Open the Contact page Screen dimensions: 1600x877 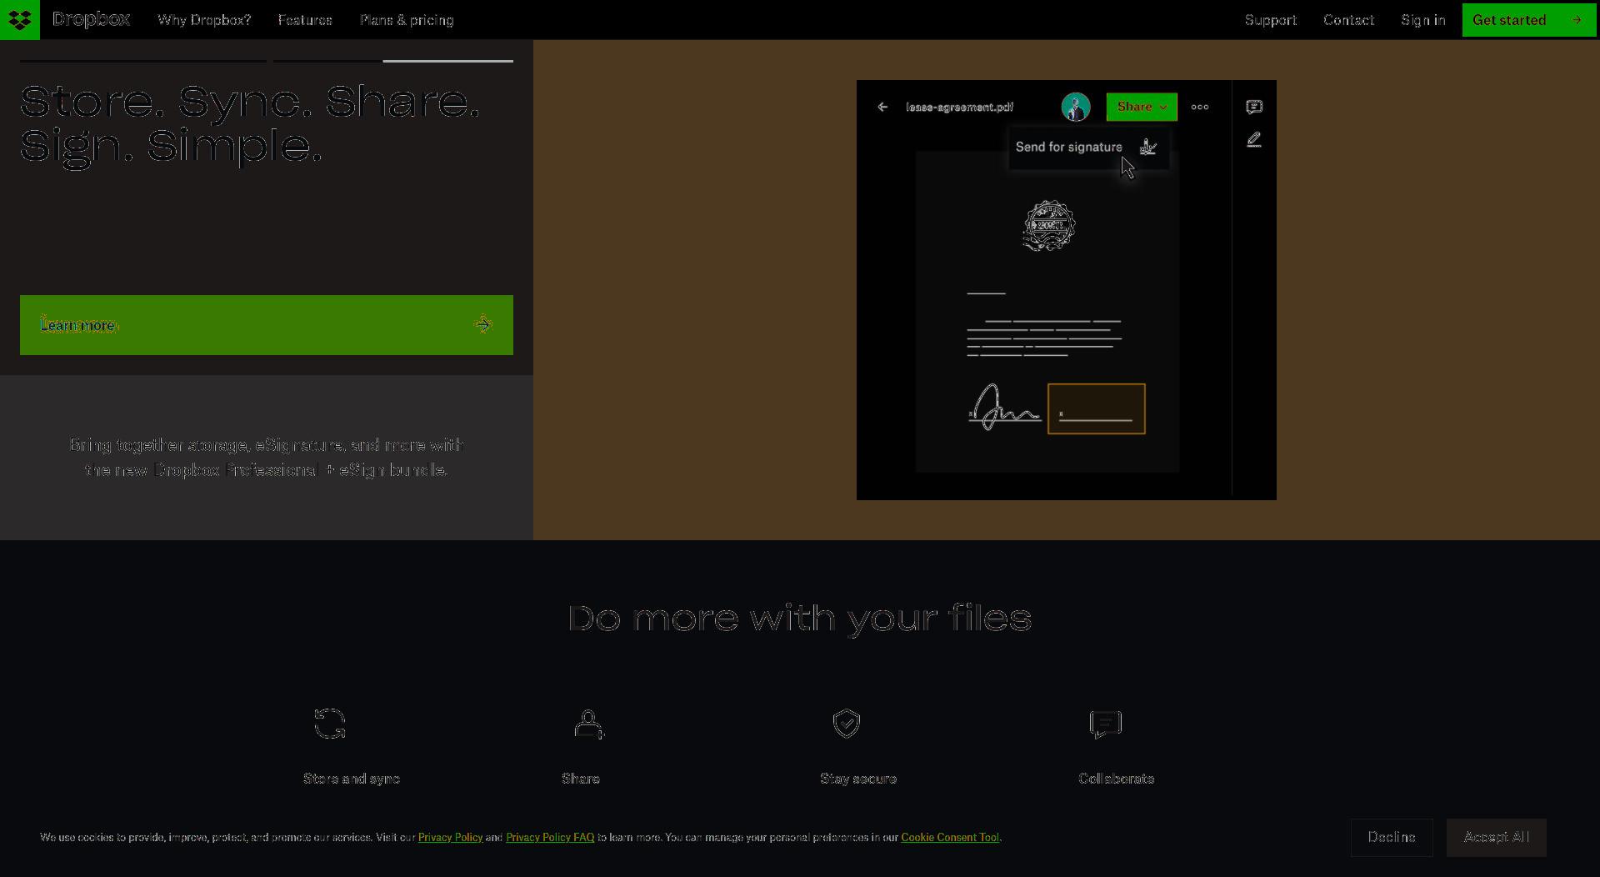(x=1348, y=20)
